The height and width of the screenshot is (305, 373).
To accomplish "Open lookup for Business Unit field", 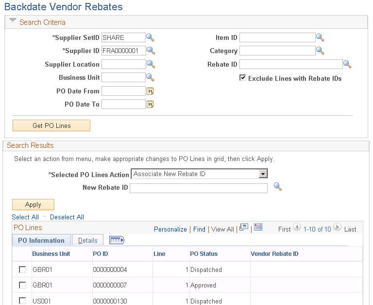I will (150, 77).
